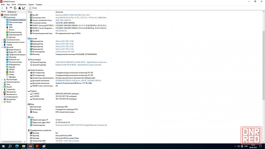Open the Избранное menu in menu bar

22,5
